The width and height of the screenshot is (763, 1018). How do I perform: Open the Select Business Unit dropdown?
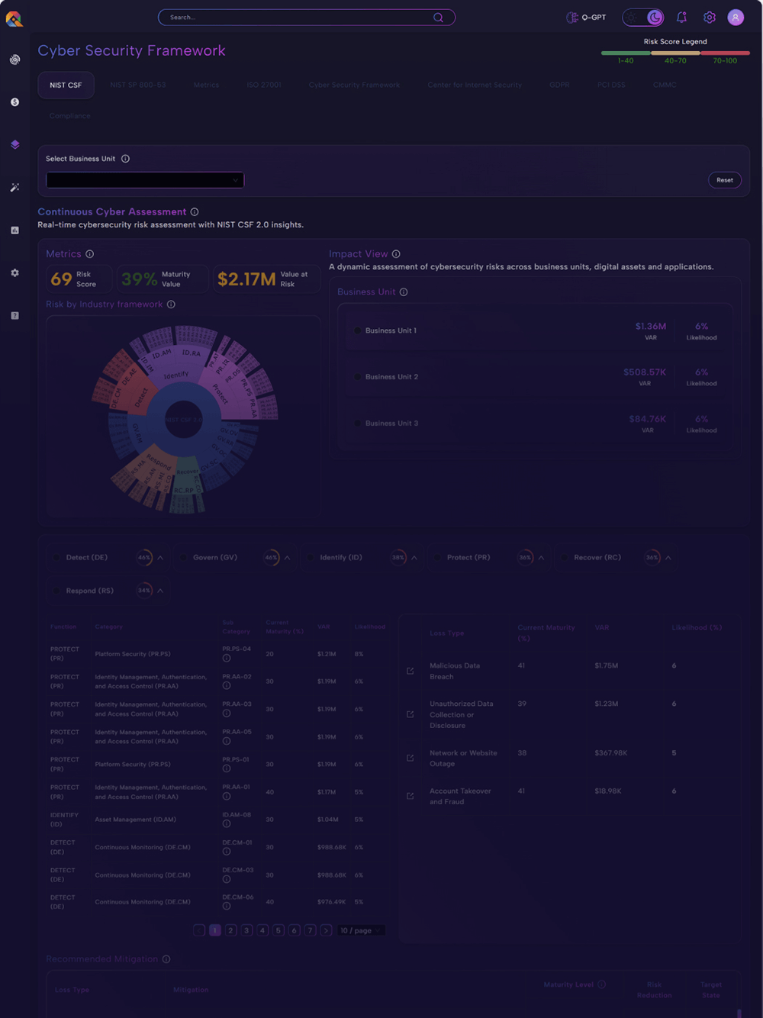145,180
